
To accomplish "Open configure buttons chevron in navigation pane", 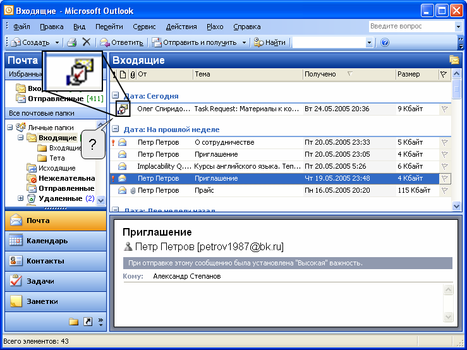I will 100,322.
